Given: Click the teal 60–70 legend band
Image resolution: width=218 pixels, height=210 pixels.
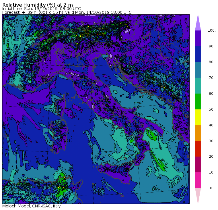Looking at the screenshot, I should click(198, 86).
